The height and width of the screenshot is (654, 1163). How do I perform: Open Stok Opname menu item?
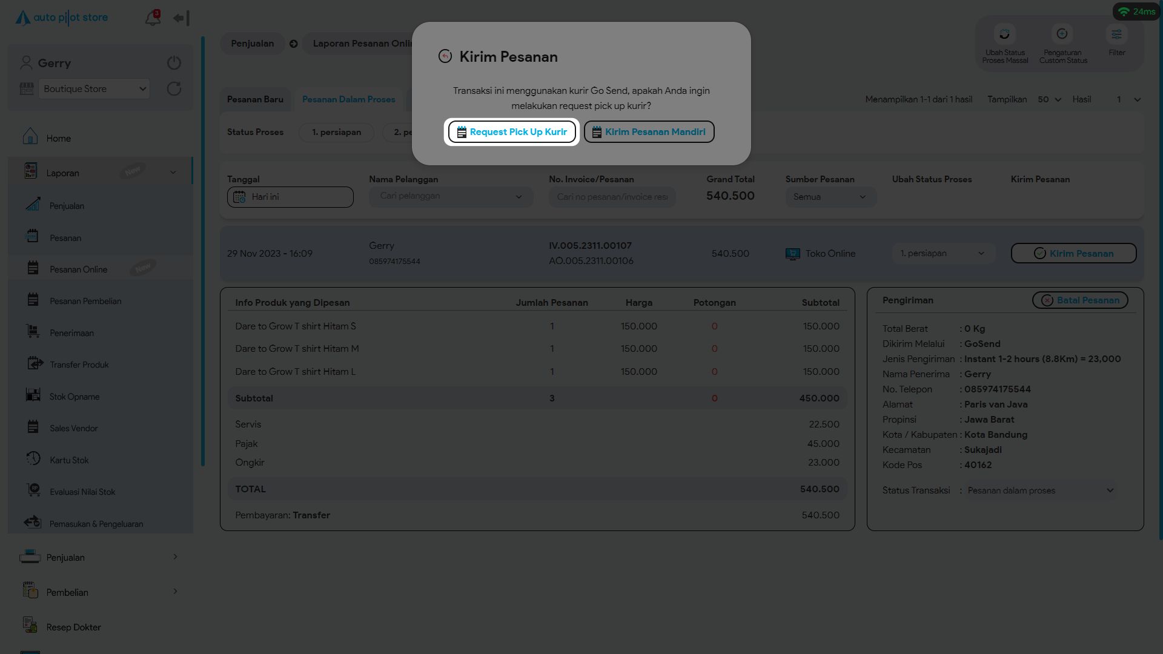point(75,397)
